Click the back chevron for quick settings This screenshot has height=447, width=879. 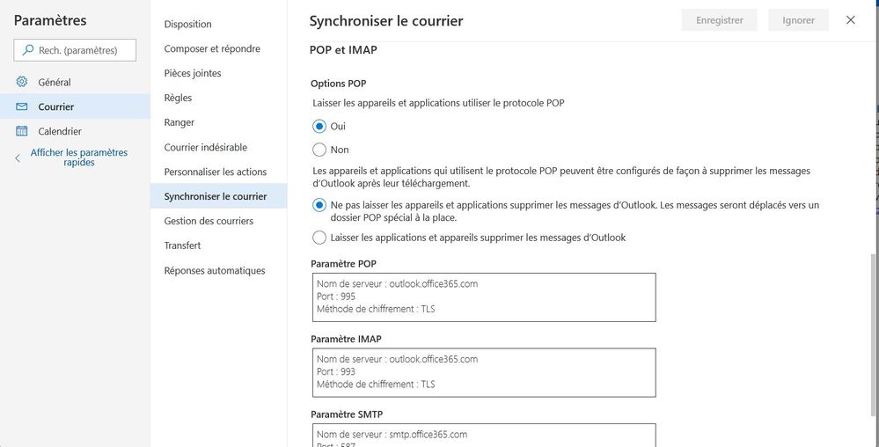18,158
